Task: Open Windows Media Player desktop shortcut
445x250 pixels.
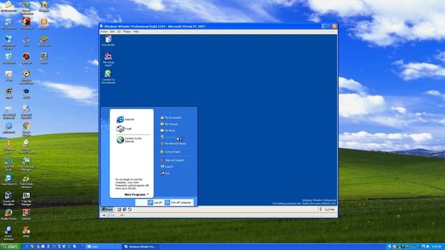Action: tap(26, 77)
